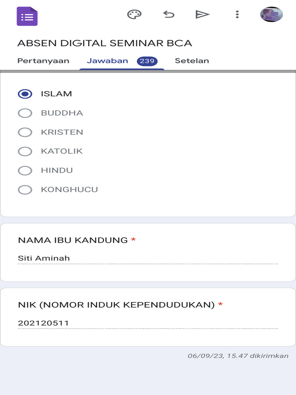Click the NIK answer field
The width and height of the screenshot is (296, 395).
[x=148, y=323]
